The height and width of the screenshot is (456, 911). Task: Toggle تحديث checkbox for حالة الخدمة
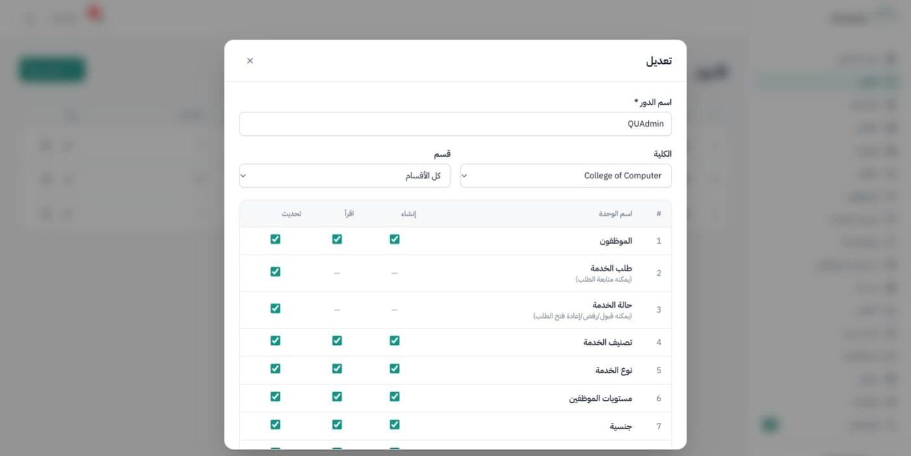[275, 308]
